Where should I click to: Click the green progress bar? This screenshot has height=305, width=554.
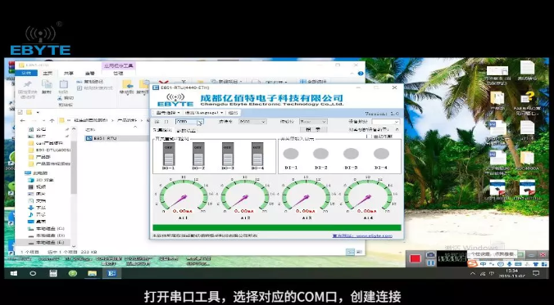pos(277,227)
